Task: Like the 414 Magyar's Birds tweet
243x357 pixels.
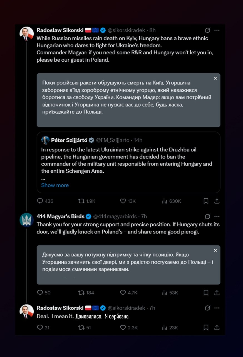Action: click(123, 293)
